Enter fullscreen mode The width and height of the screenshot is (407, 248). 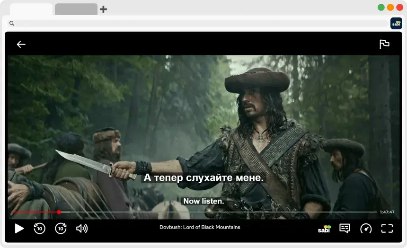tap(387, 229)
